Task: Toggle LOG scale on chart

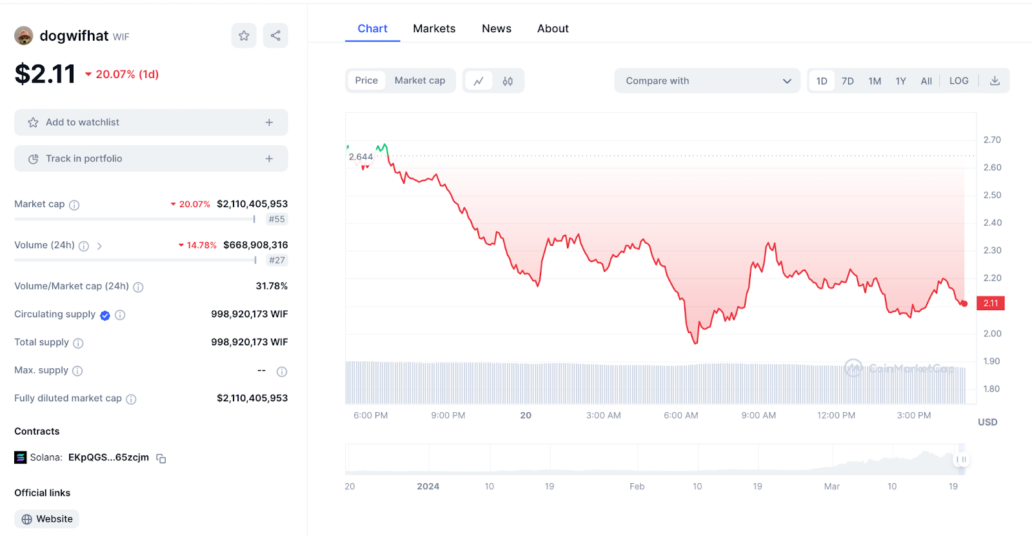Action: pos(959,81)
